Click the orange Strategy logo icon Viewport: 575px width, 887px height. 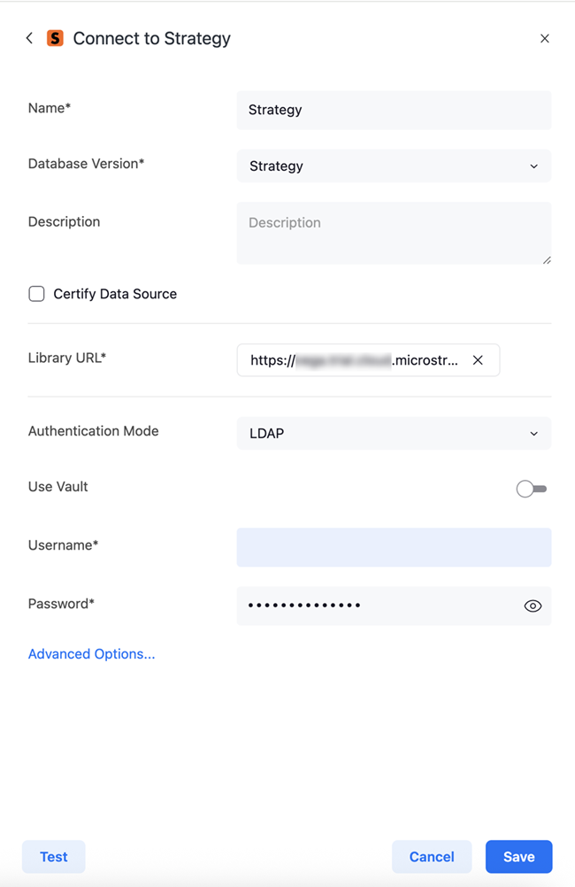tap(55, 38)
